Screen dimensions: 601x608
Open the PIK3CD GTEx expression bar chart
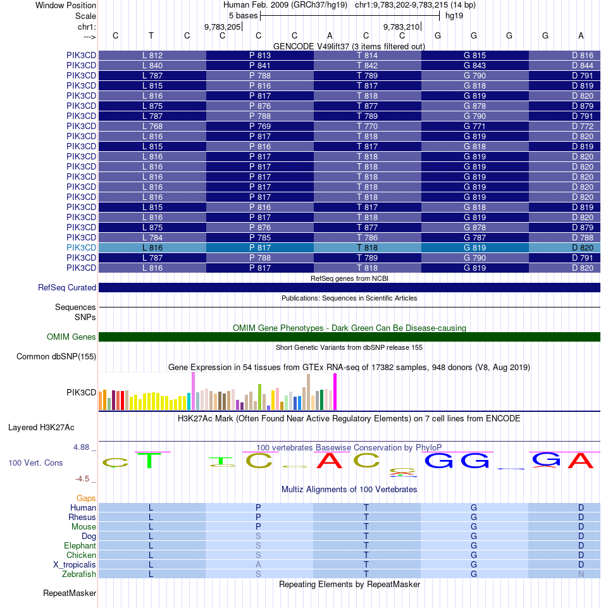coord(218,392)
